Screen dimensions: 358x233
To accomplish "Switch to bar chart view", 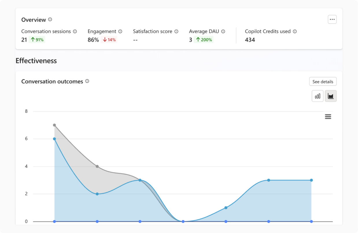I will [318, 96].
